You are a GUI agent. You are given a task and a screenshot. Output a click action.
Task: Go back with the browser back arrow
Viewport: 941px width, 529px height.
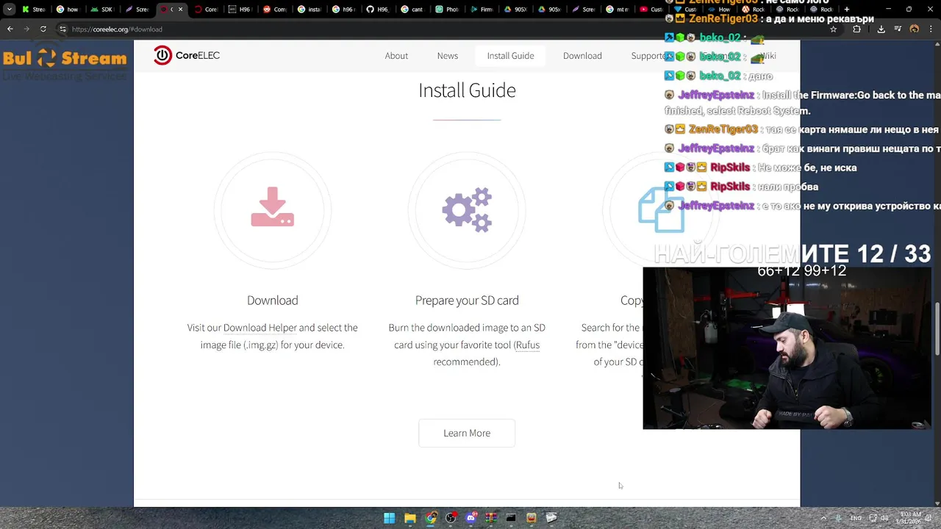[x=10, y=29]
